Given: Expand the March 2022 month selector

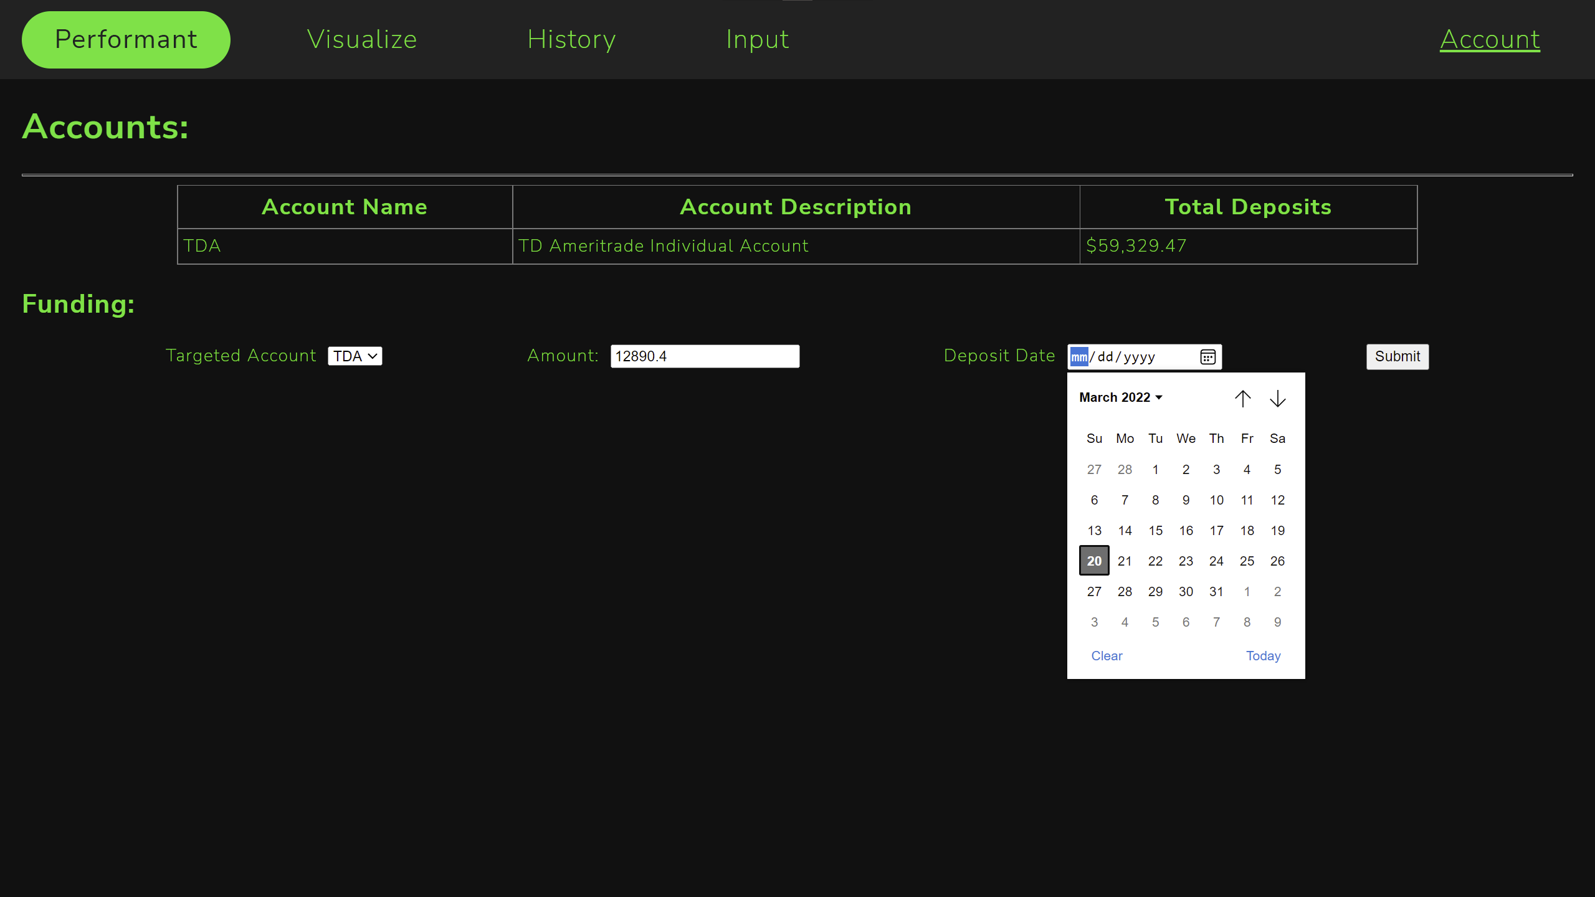Looking at the screenshot, I should pos(1121,397).
